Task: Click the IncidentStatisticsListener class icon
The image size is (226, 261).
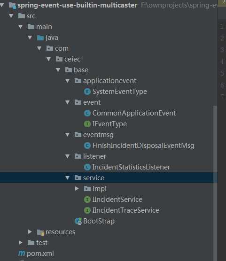Action: pos(87,167)
